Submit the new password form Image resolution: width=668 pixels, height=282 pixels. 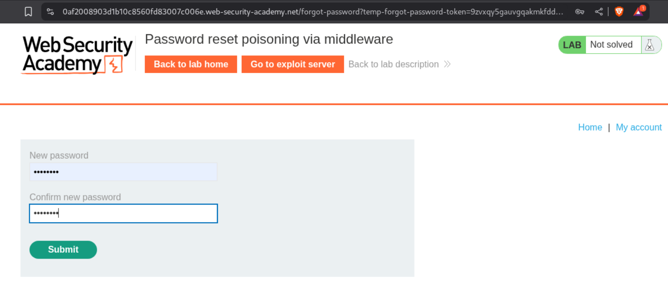point(63,250)
